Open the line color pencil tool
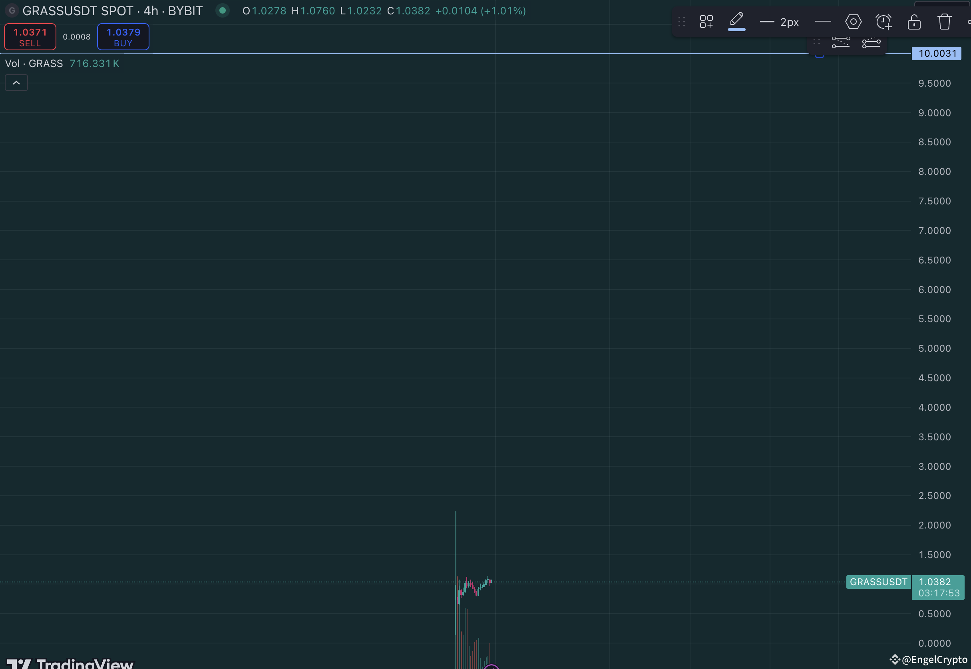 (736, 22)
